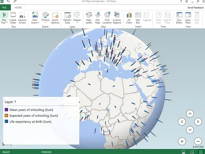Click the orange Expected years of schooling swatch
The image size is (205, 154).
pyautogui.click(x=6, y=116)
